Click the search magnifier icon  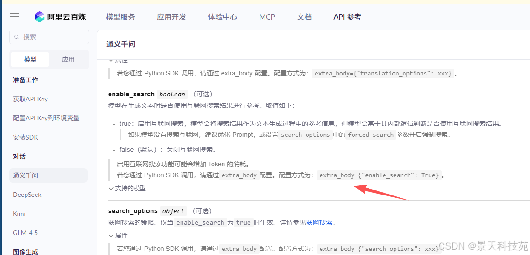(16, 37)
